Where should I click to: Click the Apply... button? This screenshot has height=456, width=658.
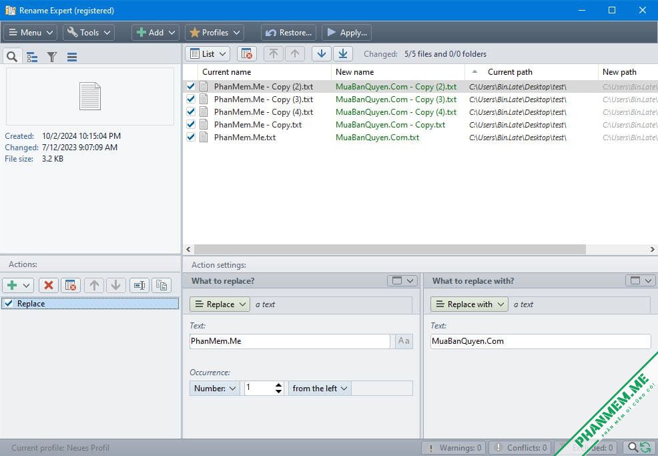pyautogui.click(x=346, y=32)
